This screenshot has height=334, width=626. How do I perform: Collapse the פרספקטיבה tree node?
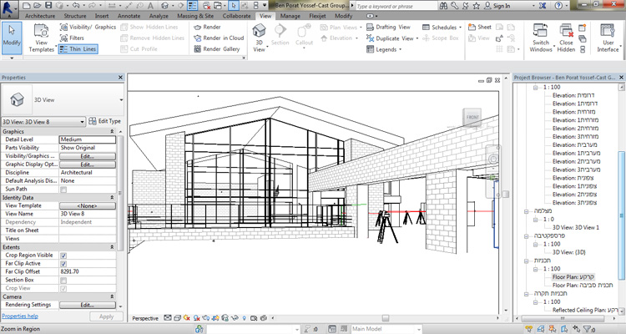pos(526,236)
